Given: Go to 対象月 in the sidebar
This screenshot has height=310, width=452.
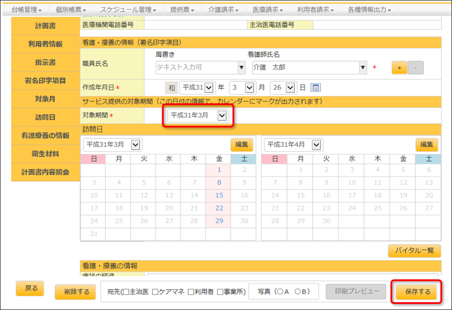Looking at the screenshot, I should point(45,99).
